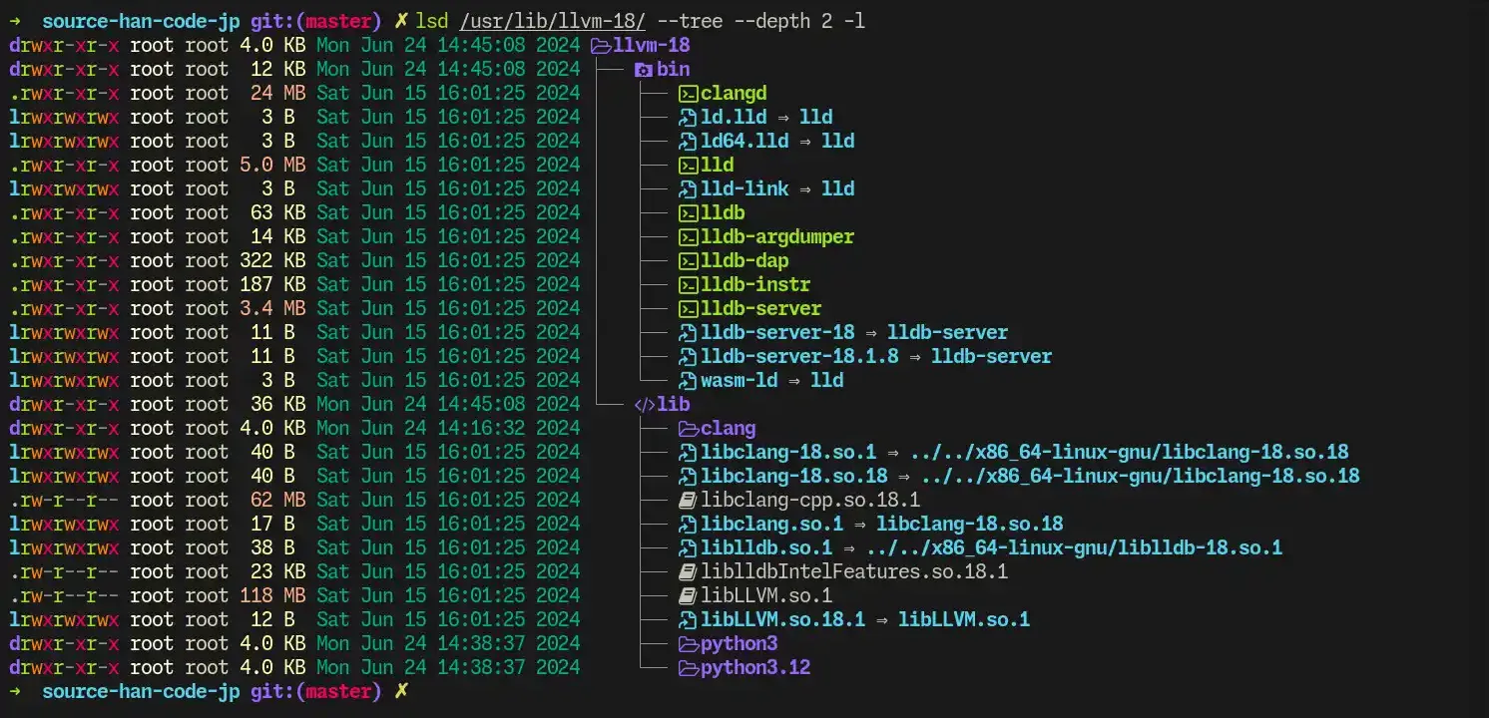The height and width of the screenshot is (718, 1489).
Task: Click the bin folder icon
Action: pos(644,69)
